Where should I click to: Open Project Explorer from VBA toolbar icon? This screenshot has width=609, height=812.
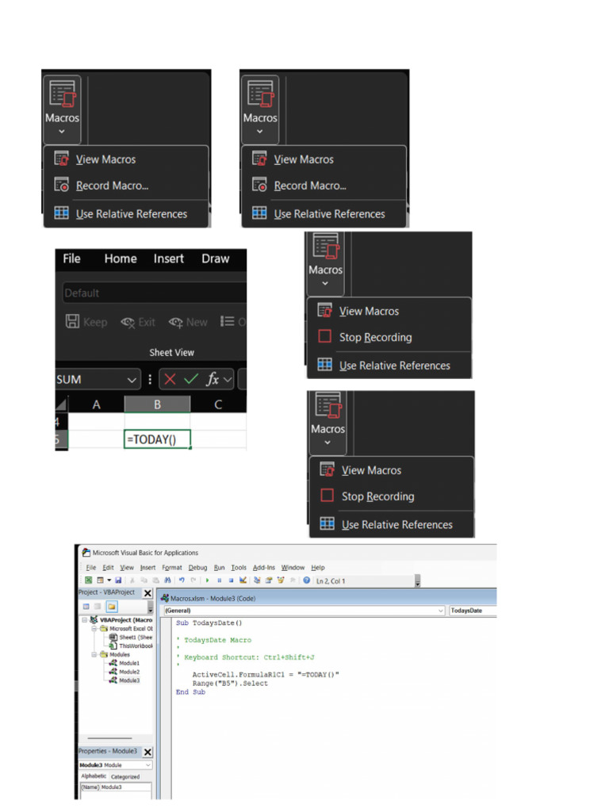coord(257,580)
